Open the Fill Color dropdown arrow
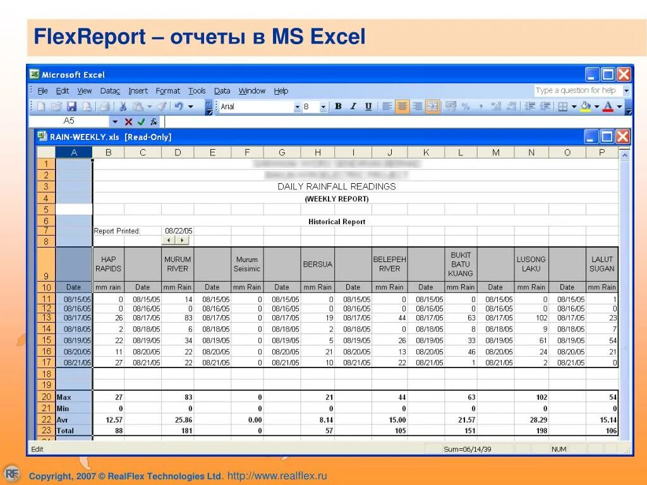This screenshot has height=485, width=647. tap(596, 106)
